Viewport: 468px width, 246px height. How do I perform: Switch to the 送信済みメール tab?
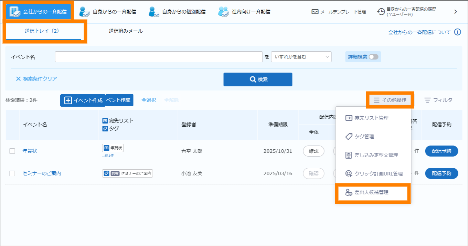click(x=126, y=31)
